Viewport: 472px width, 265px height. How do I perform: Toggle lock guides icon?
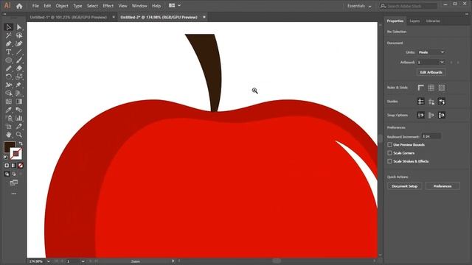[x=431, y=102]
